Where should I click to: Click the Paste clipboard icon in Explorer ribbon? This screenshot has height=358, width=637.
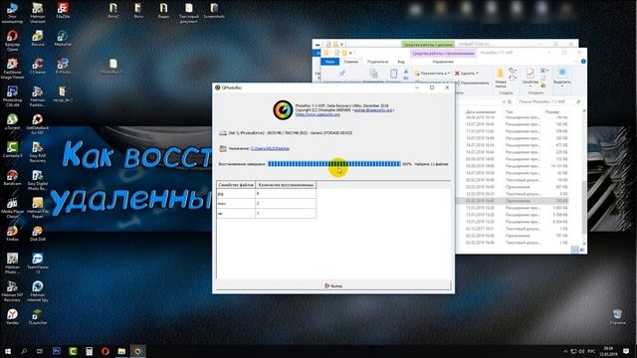pos(393,74)
